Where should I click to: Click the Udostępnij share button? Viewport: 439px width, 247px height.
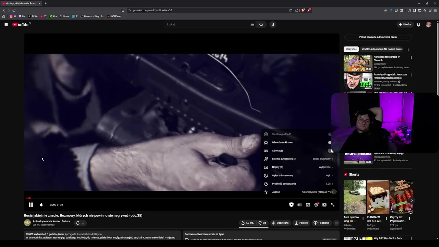pos(280,223)
